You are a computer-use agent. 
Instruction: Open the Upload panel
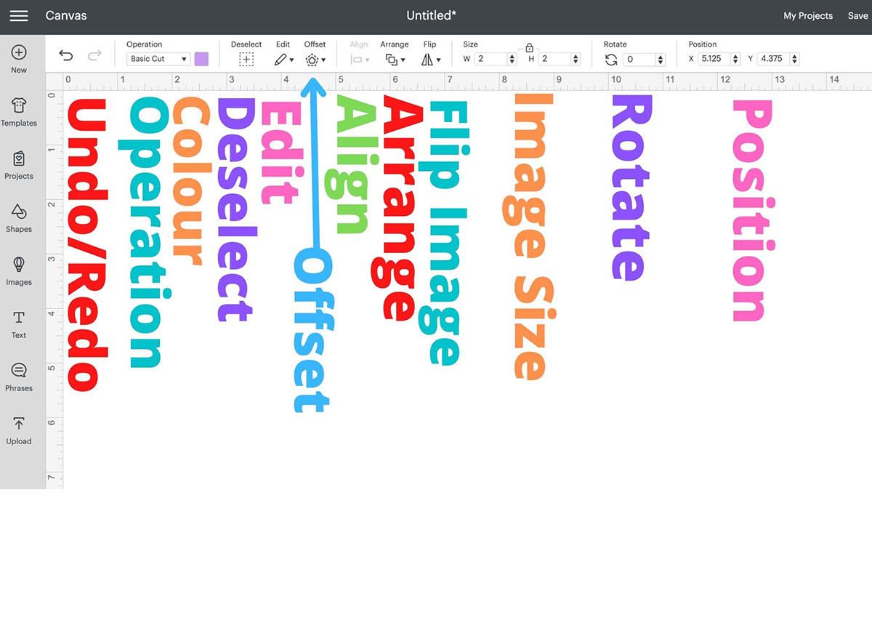19,431
